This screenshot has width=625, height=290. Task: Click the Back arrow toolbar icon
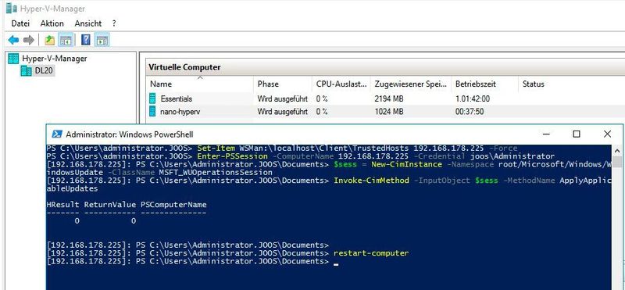tap(13, 40)
